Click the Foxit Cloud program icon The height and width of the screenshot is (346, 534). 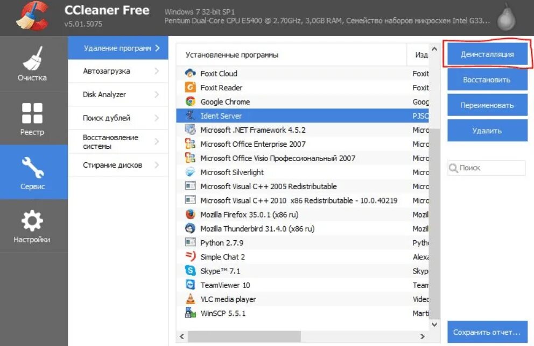tap(190, 74)
